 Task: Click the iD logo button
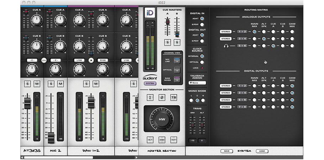click(150, 13)
